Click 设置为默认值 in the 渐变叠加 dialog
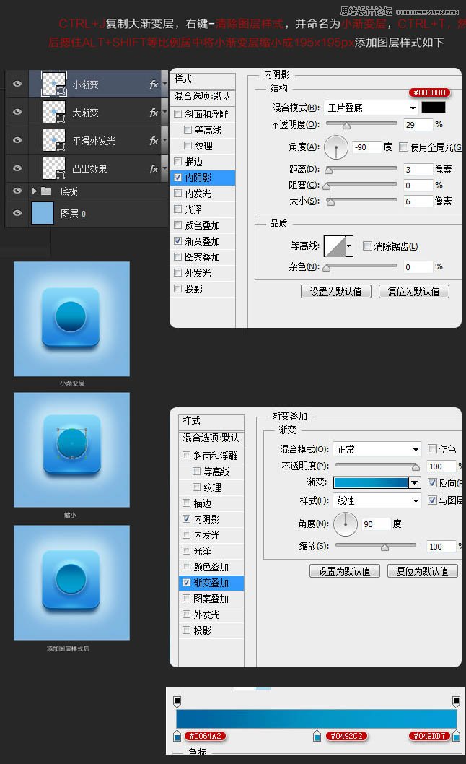Image resolution: width=466 pixels, height=764 pixels. click(345, 571)
